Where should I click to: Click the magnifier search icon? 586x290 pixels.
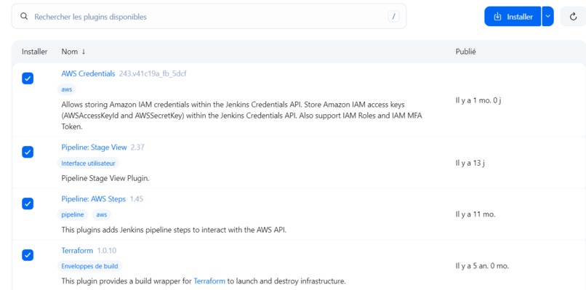click(x=24, y=17)
